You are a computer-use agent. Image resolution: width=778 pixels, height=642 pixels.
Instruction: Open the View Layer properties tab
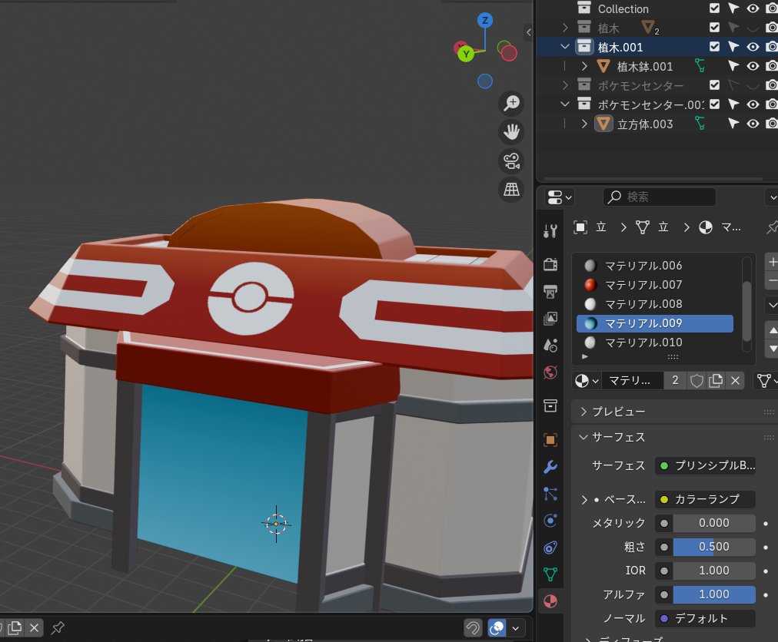point(550,318)
